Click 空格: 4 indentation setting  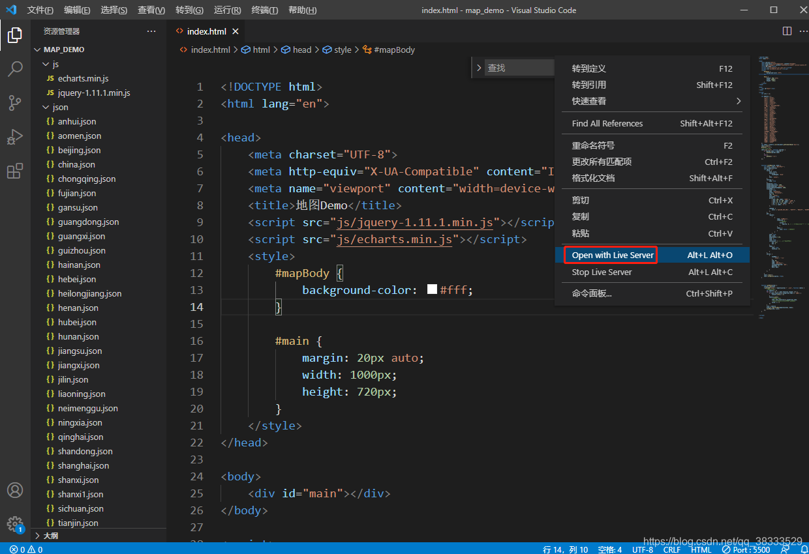click(x=610, y=549)
